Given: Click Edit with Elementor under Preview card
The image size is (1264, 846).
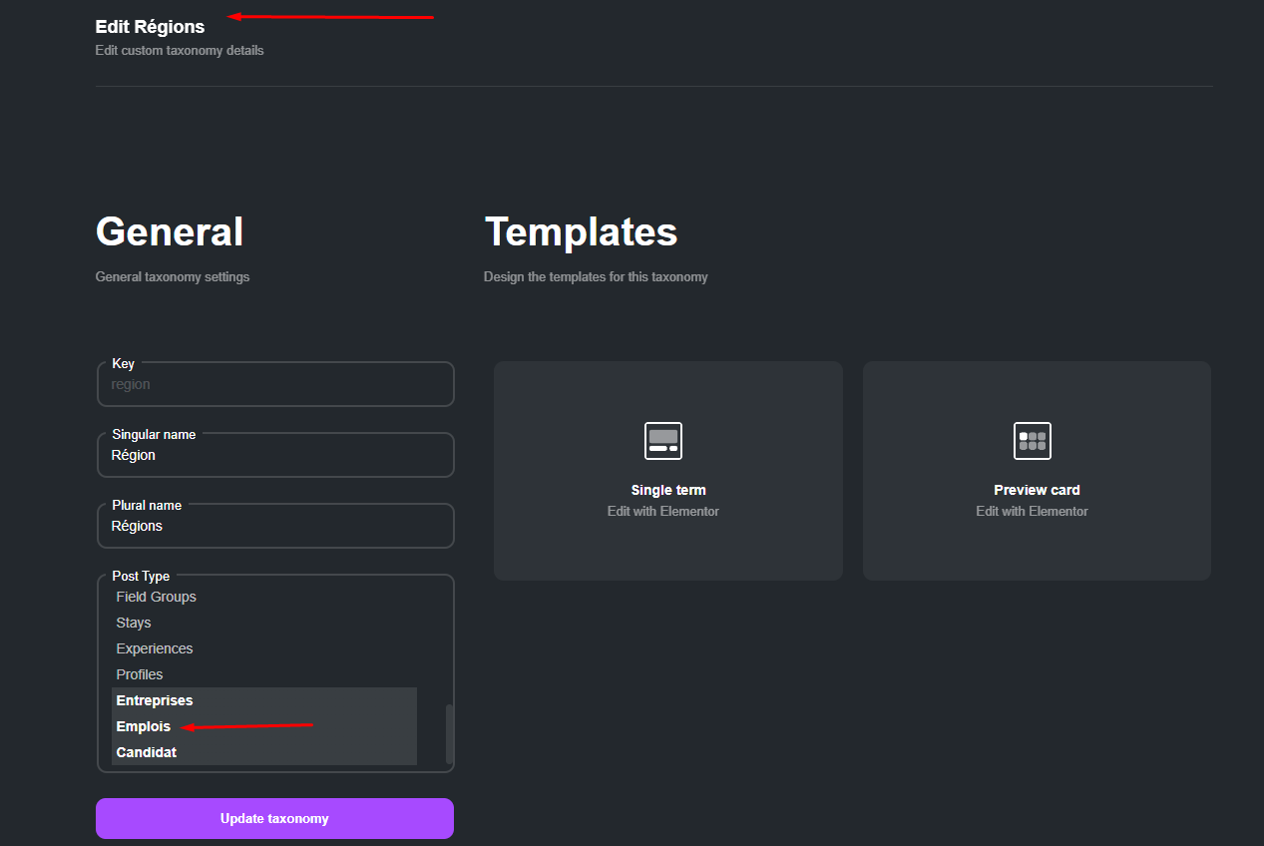Looking at the screenshot, I should click(x=1032, y=510).
